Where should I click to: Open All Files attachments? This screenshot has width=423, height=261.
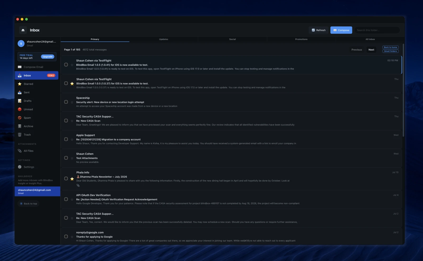coord(36,151)
